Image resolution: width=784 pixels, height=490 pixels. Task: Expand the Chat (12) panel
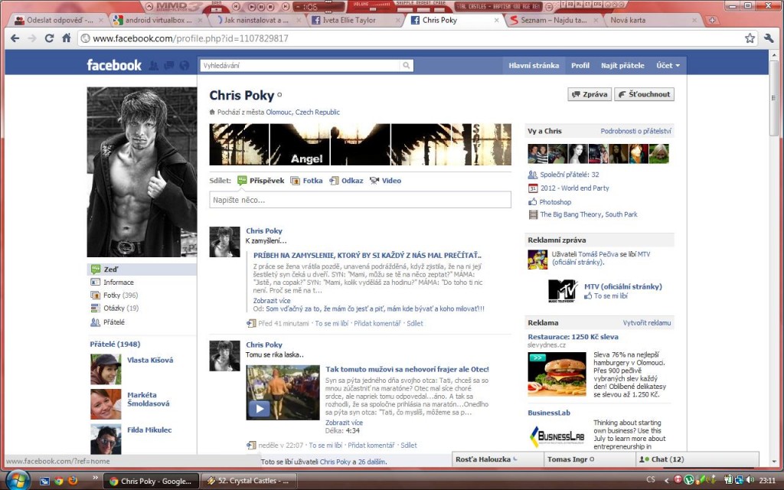pyautogui.click(x=697, y=459)
